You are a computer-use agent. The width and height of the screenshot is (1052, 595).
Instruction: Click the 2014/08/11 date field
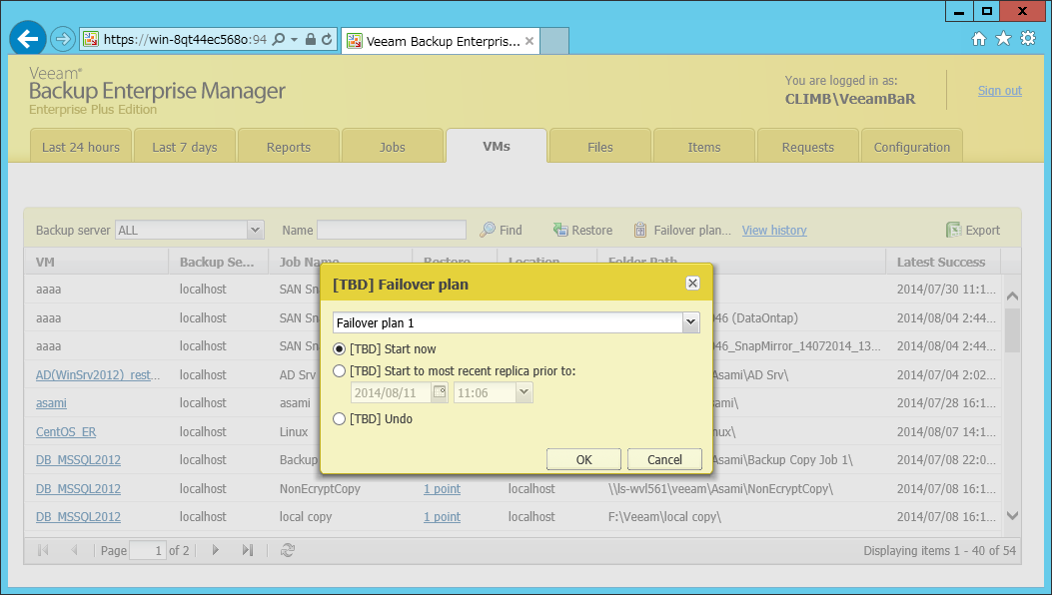pos(391,392)
